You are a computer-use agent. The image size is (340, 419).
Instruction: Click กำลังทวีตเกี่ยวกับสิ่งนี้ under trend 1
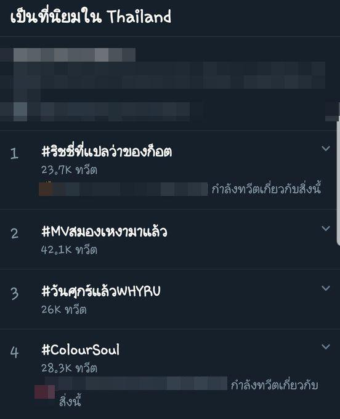pyautogui.click(x=266, y=189)
